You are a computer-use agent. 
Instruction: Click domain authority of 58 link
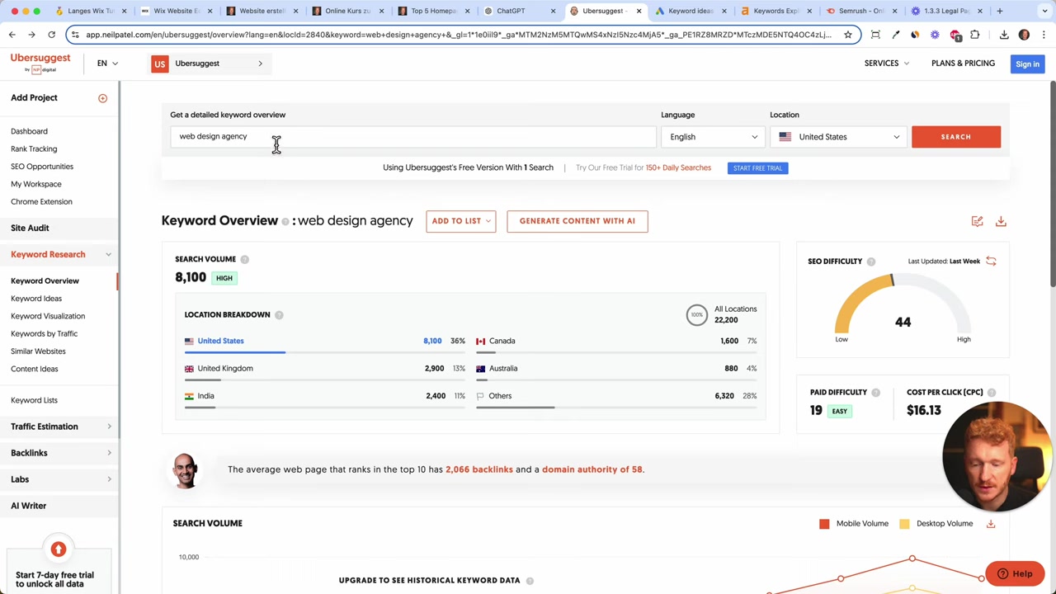pos(592,469)
